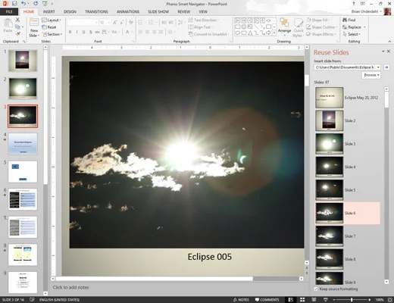The height and width of the screenshot is (303, 394).
Task: Click the Clear All Formatting icon
Action: point(131,23)
